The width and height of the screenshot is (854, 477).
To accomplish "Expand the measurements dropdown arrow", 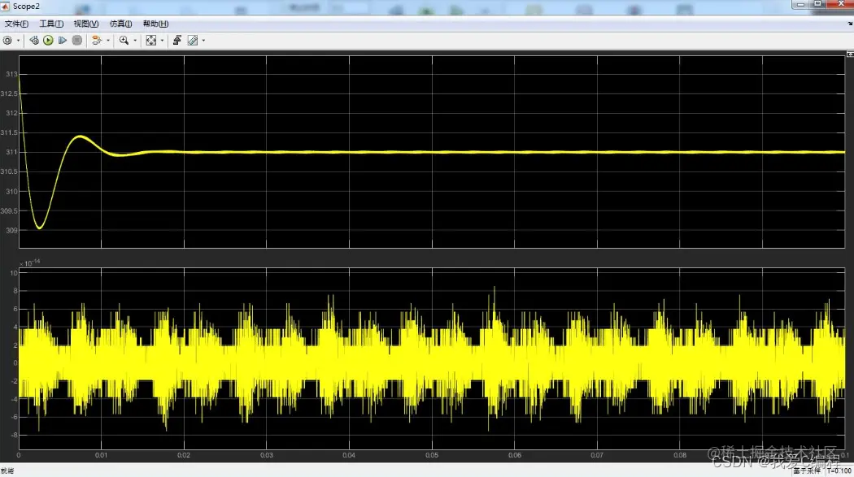I will [x=203, y=41].
